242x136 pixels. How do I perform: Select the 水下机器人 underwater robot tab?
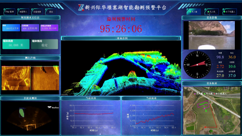point(230,12)
